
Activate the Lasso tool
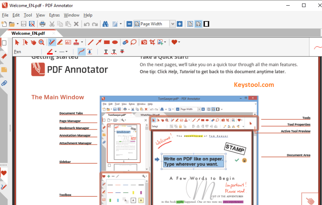pos(133,43)
